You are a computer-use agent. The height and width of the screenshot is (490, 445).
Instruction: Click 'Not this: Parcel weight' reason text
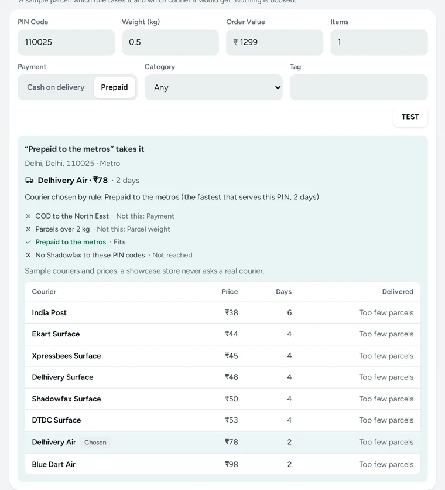[133, 229]
